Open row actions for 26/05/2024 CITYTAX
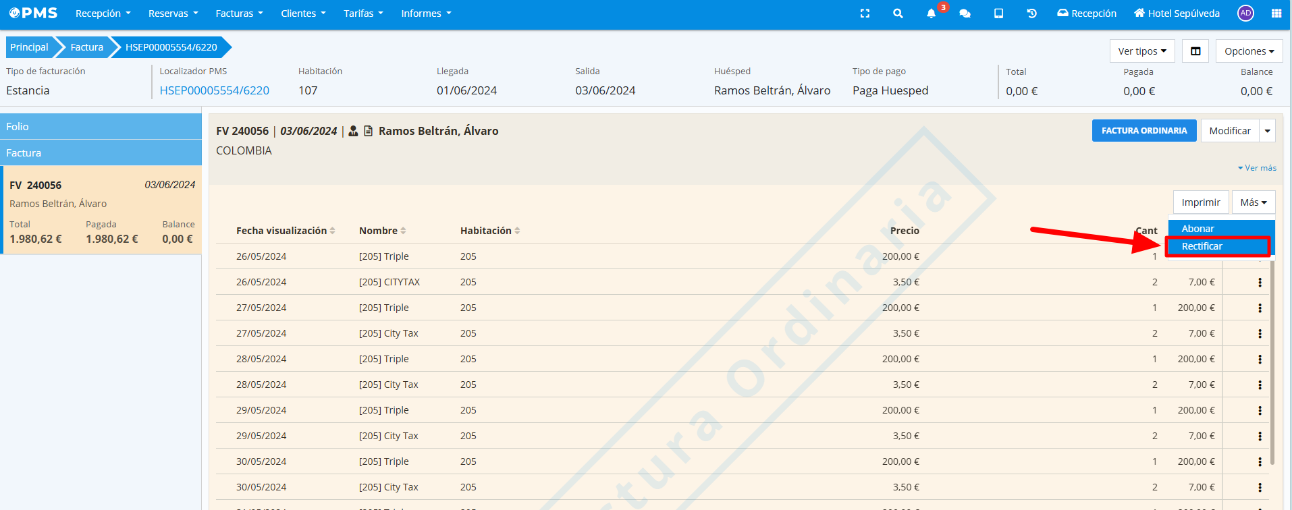Viewport: 1292px width, 510px height. pyautogui.click(x=1260, y=283)
